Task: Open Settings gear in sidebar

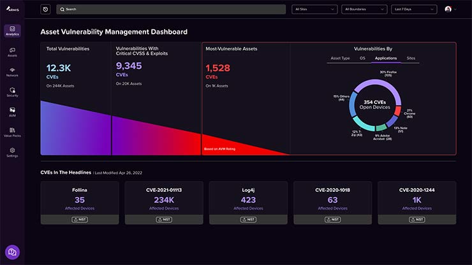Action: (x=12, y=152)
